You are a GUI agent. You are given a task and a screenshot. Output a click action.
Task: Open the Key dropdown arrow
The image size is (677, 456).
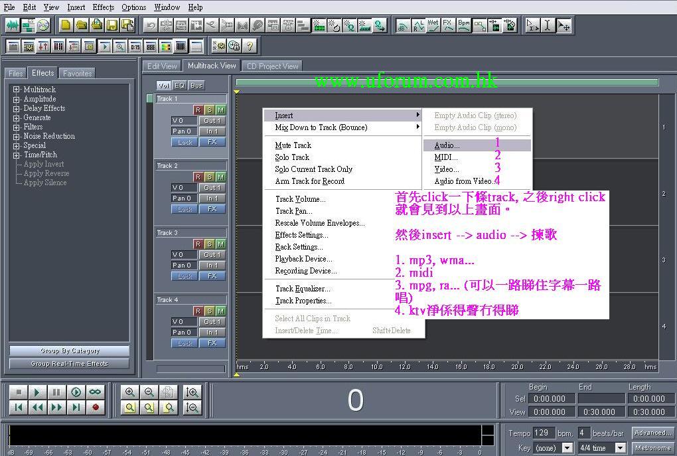(x=567, y=448)
